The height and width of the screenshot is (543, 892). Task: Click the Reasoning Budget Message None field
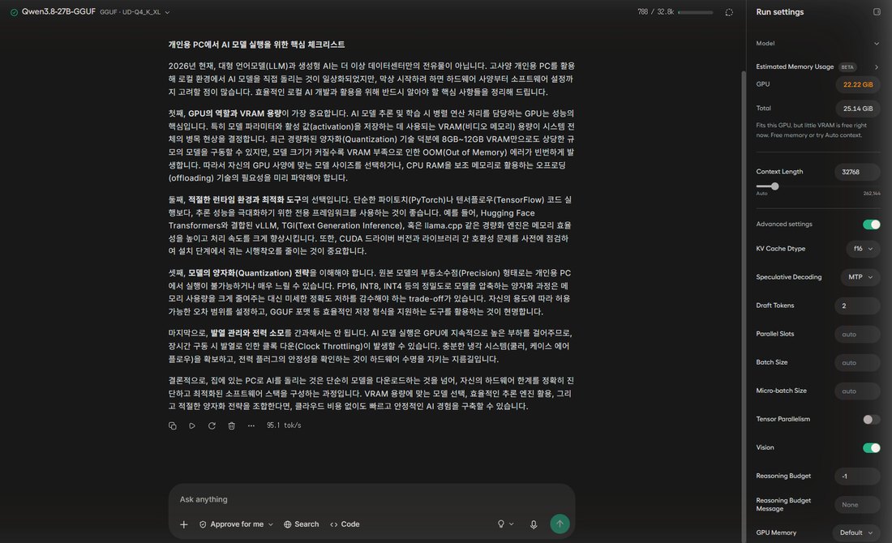tap(857, 505)
